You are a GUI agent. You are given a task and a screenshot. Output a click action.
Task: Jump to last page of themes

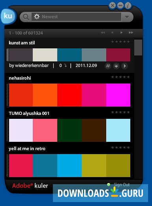click(131, 32)
